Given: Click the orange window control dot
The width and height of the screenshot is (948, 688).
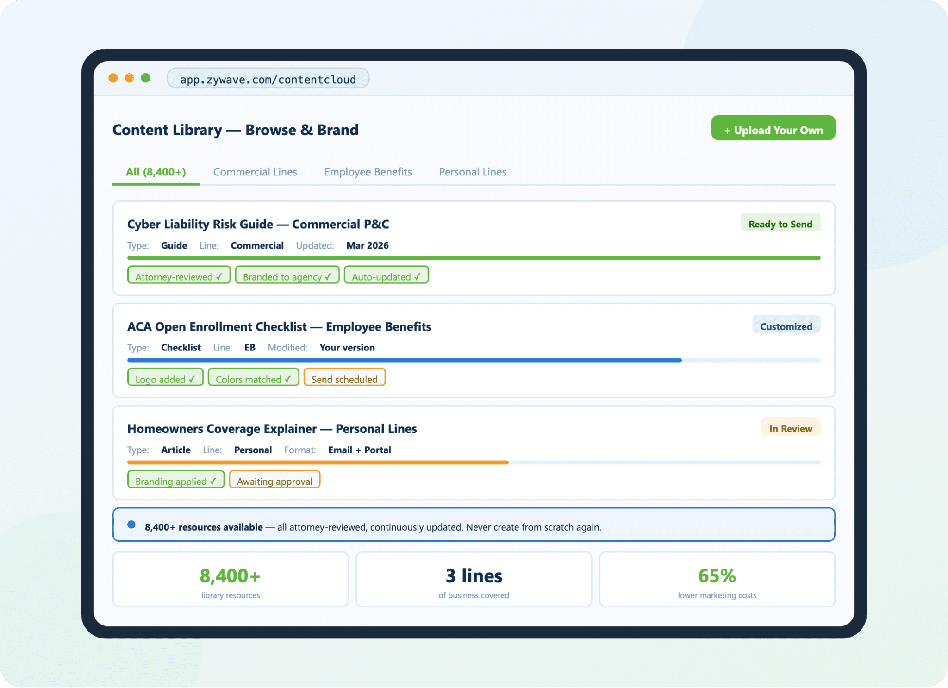Looking at the screenshot, I should 113,78.
